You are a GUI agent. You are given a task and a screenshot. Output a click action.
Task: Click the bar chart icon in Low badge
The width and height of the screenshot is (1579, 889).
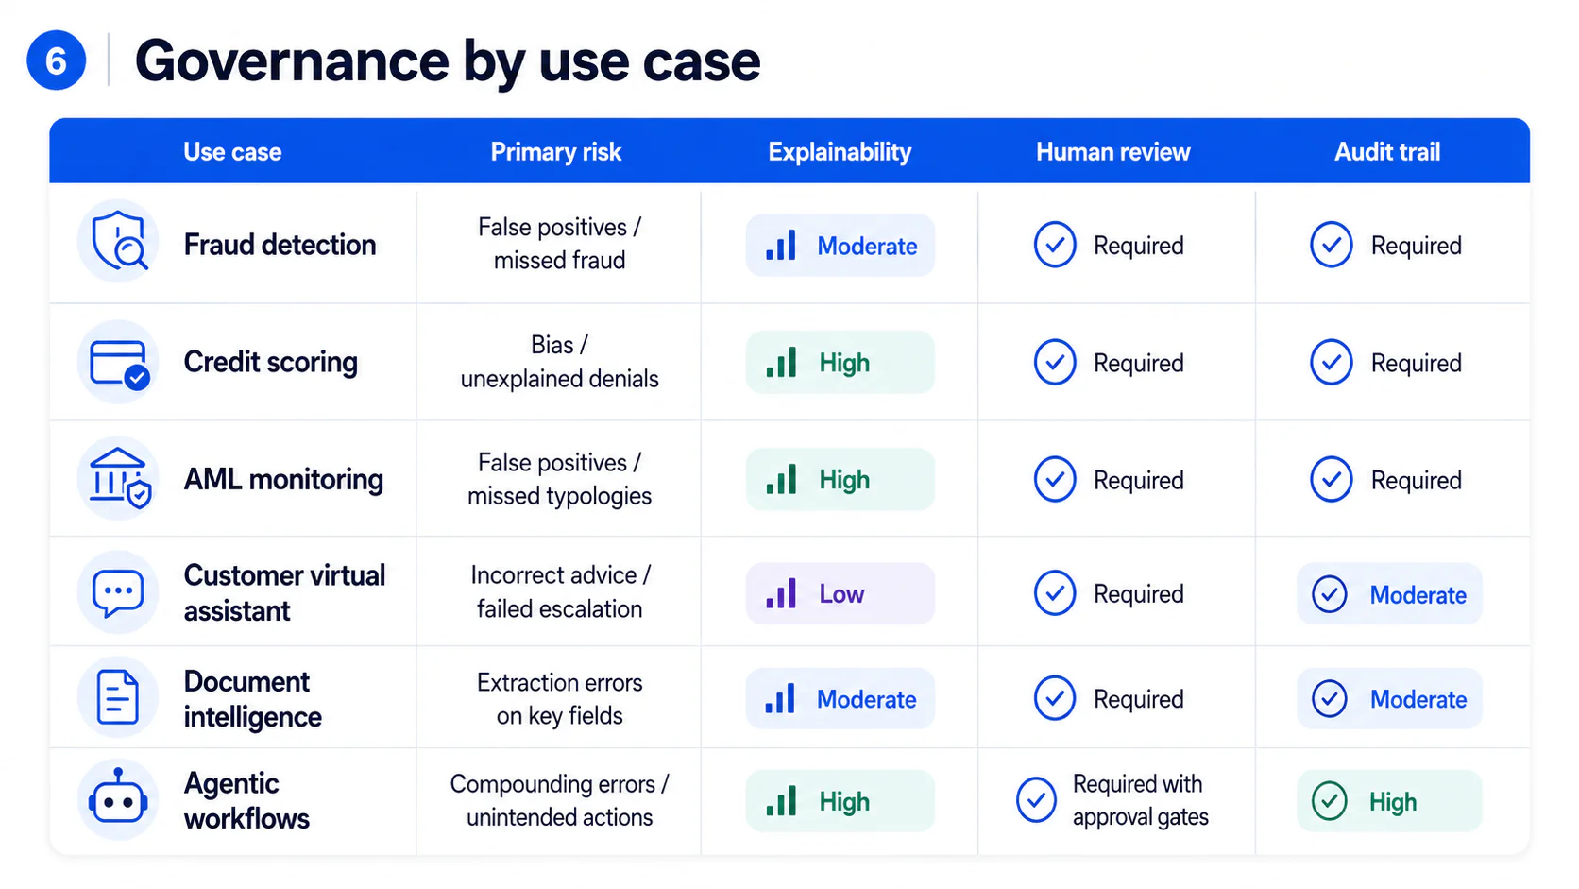[x=781, y=593]
